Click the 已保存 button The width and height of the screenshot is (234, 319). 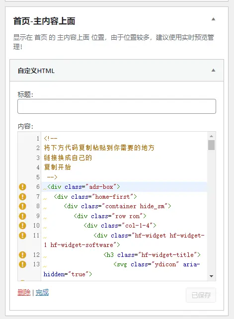click(x=201, y=295)
